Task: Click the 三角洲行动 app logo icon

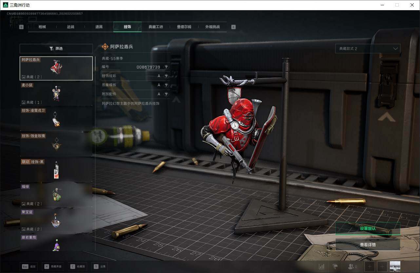Action: click(6, 5)
